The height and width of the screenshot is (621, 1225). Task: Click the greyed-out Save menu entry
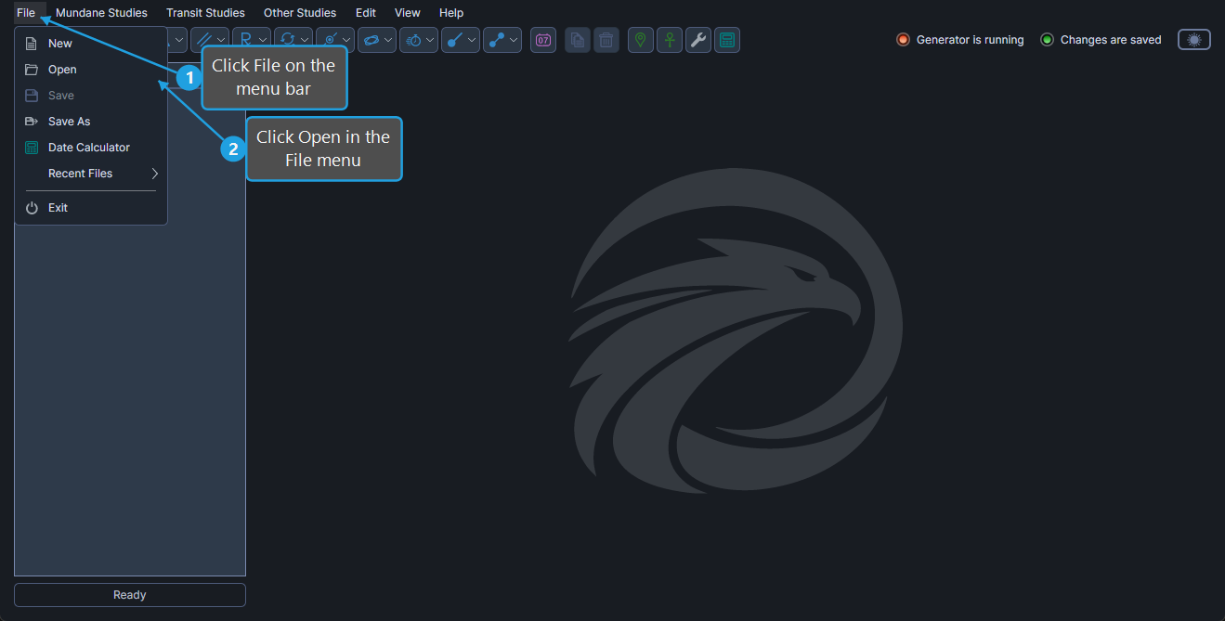tap(91, 96)
